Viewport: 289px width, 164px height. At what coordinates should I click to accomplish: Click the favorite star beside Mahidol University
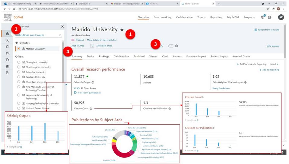(x=122, y=30)
